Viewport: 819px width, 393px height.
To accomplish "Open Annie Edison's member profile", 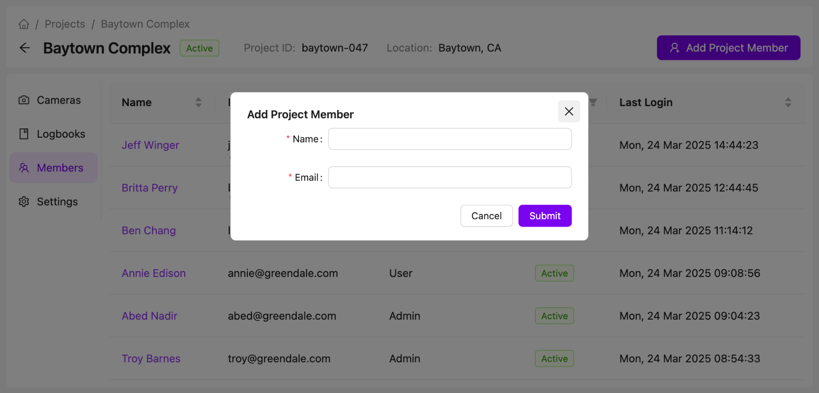I will 154,273.
